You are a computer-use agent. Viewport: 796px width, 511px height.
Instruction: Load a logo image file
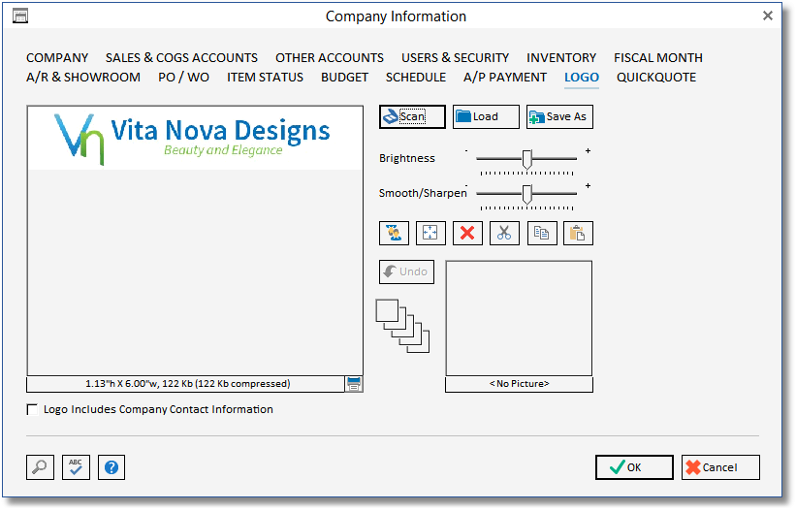(486, 116)
